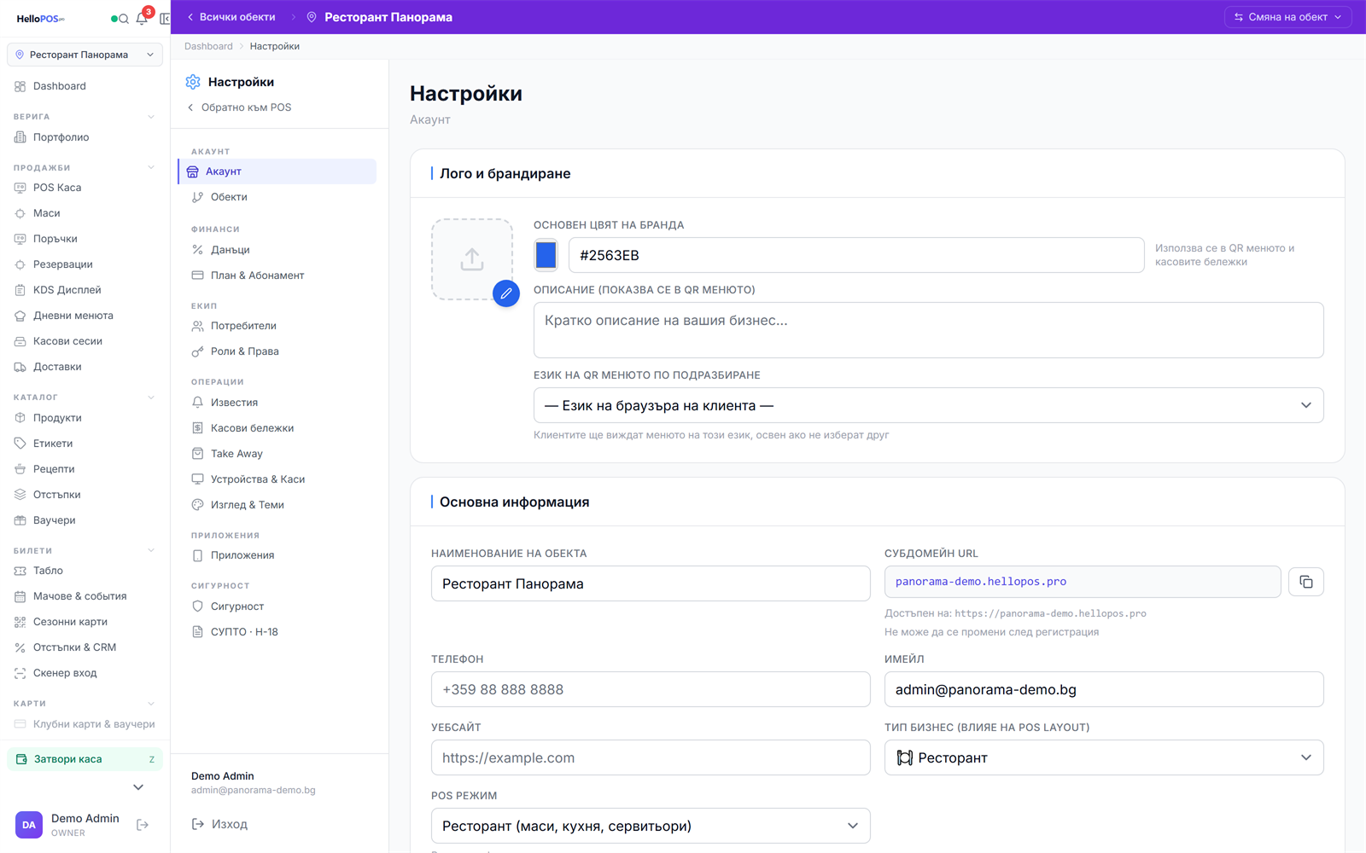Screen dimensions: 1366x853
Task: Open the Мачове & събития calendar icon
Action: click(20, 596)
